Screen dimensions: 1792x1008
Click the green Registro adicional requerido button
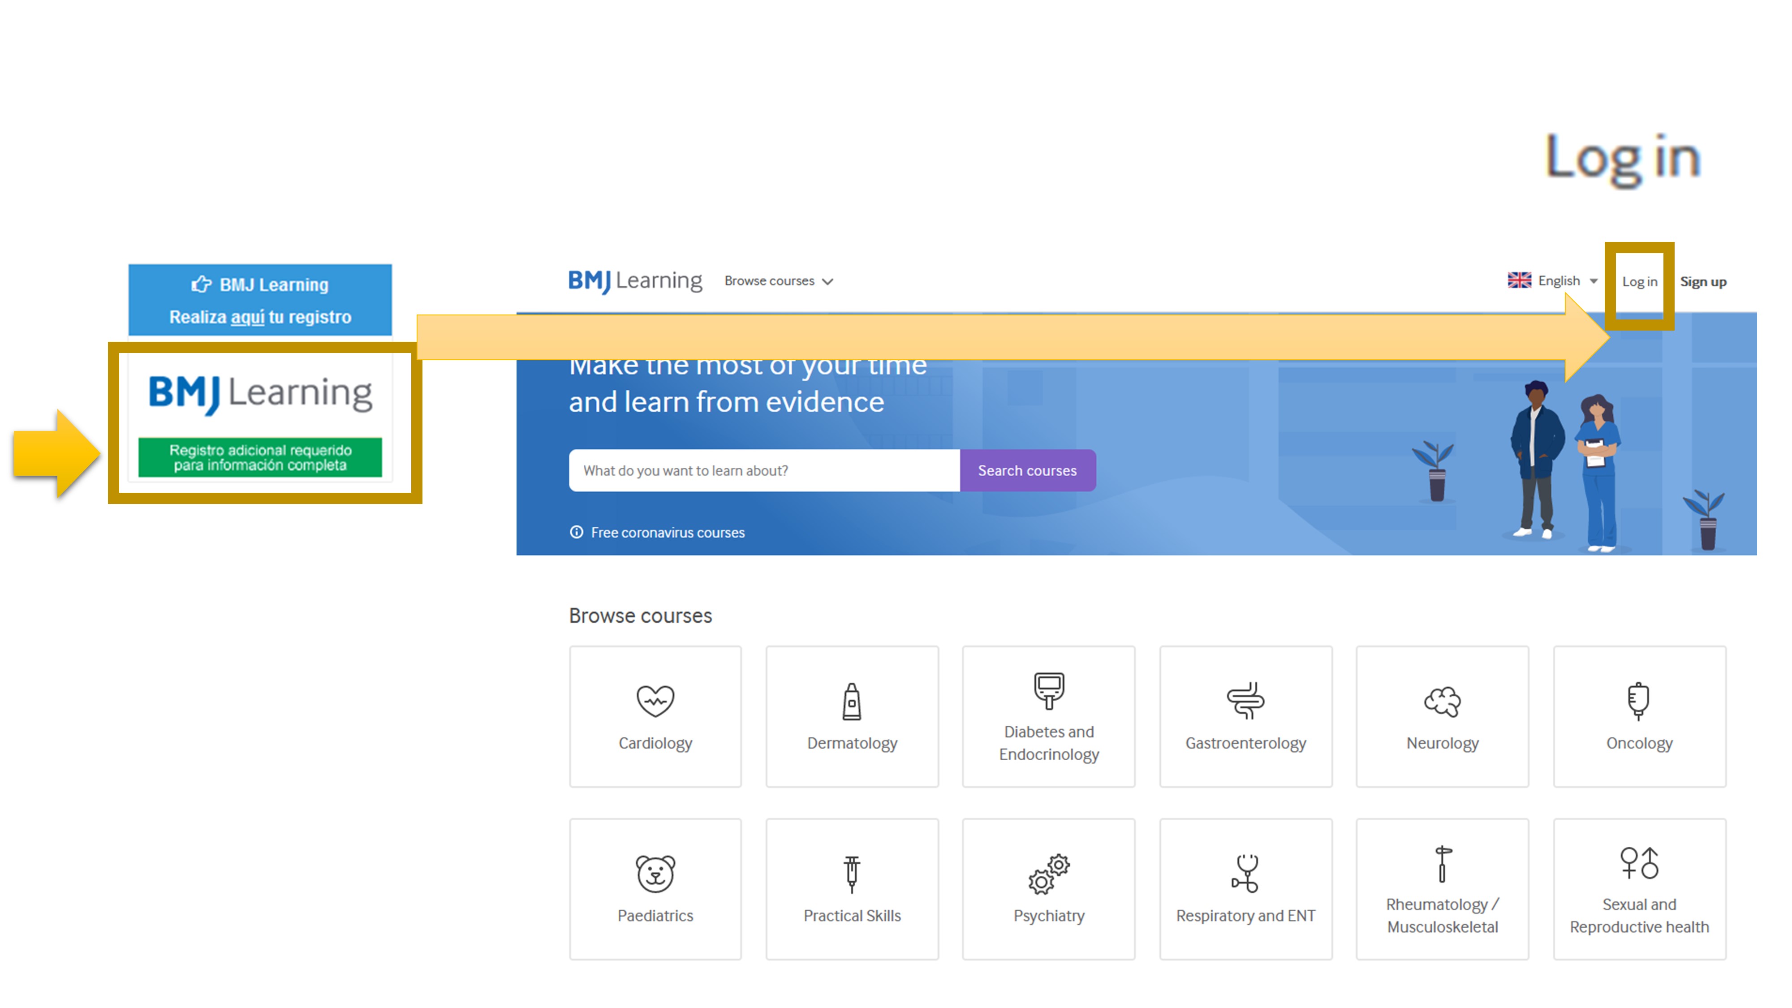[260, 458]
